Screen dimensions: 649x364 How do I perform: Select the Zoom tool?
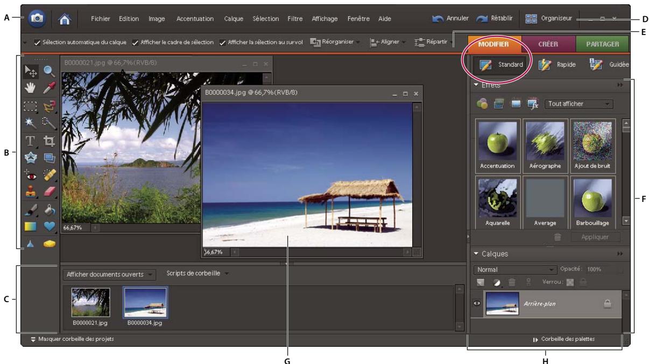50,70
